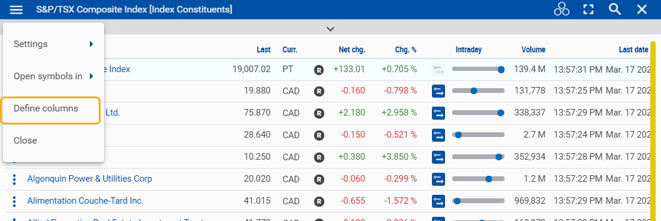Click the intraday range bar in the 28.640 row
661x221 pixels.
(478, 135)
